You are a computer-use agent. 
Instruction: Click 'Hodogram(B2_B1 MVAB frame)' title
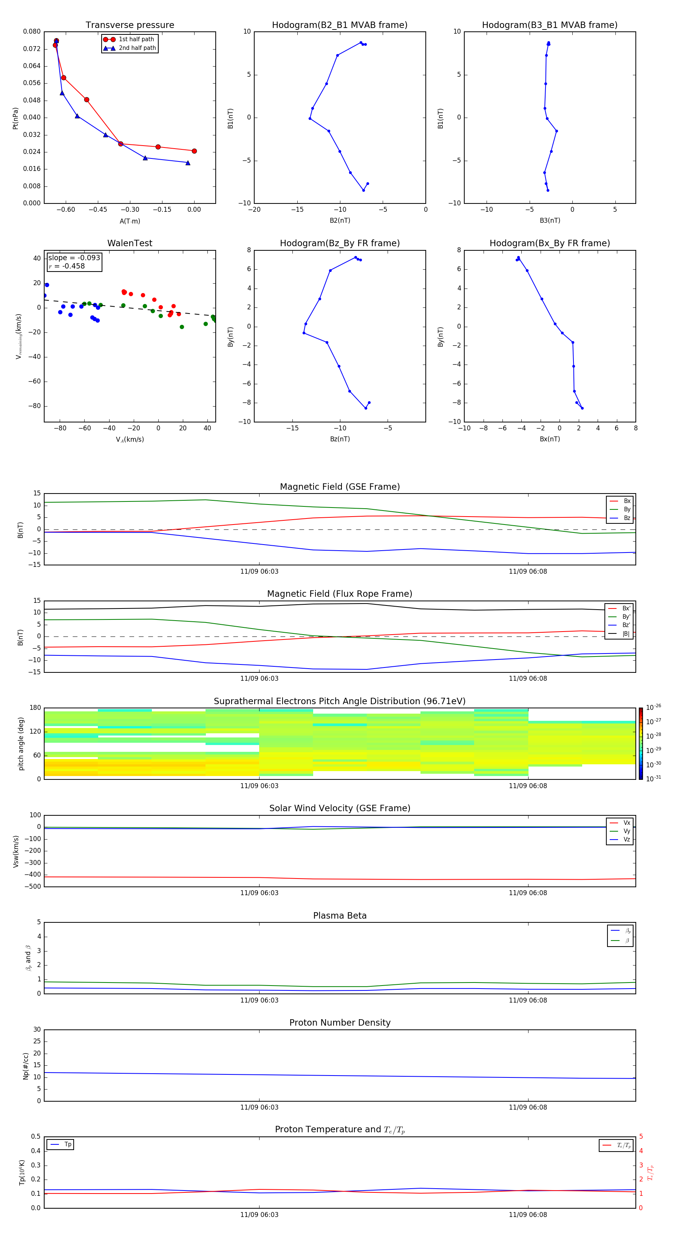point(340,25)
